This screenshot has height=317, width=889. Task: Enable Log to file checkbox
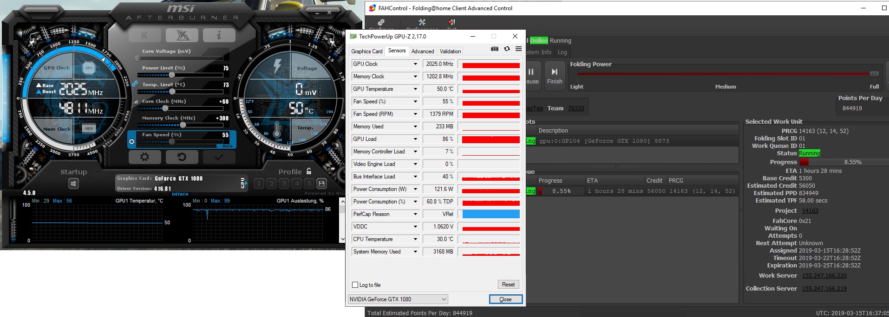point(355,285)
